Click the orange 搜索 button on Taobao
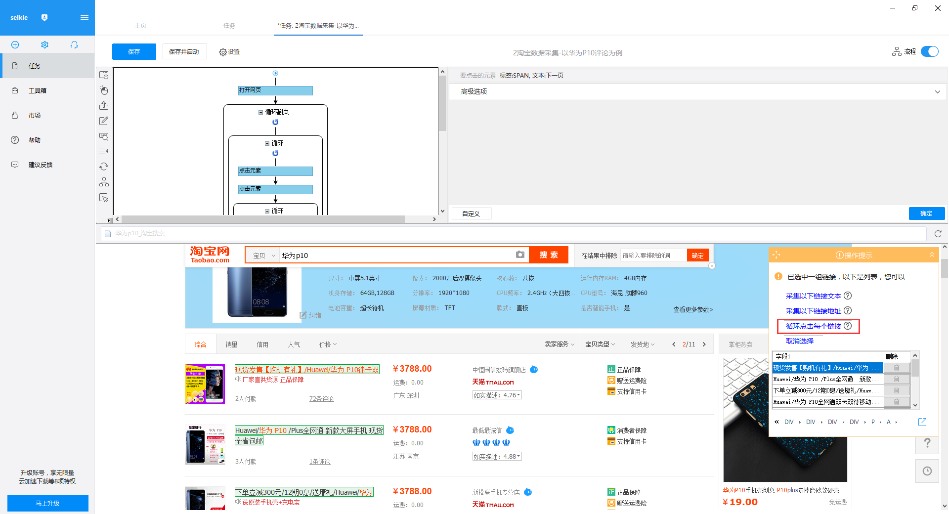949x514 pixels. pyautogui.click(x=549, y=255)
